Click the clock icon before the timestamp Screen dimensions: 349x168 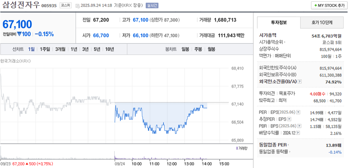[x=78, y=6]
